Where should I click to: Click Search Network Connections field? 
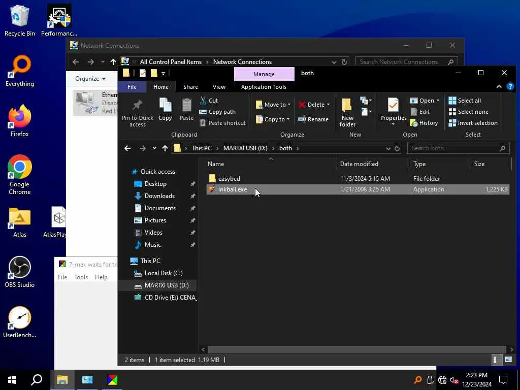(407, 61)
